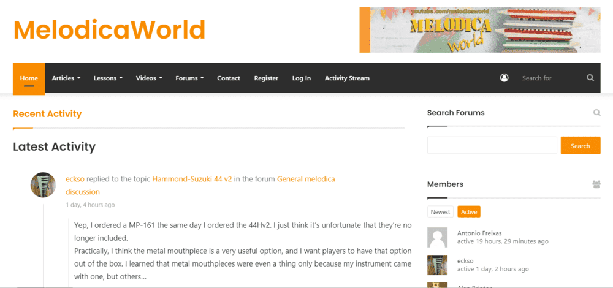Screen dimensions: 613x288
Task: Open eckso's avatar in Latest Activity
Action: pyautogui.click(x=43, y=185)
